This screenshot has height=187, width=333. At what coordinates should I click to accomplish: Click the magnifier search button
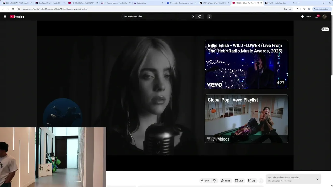(x=200, y=16)
